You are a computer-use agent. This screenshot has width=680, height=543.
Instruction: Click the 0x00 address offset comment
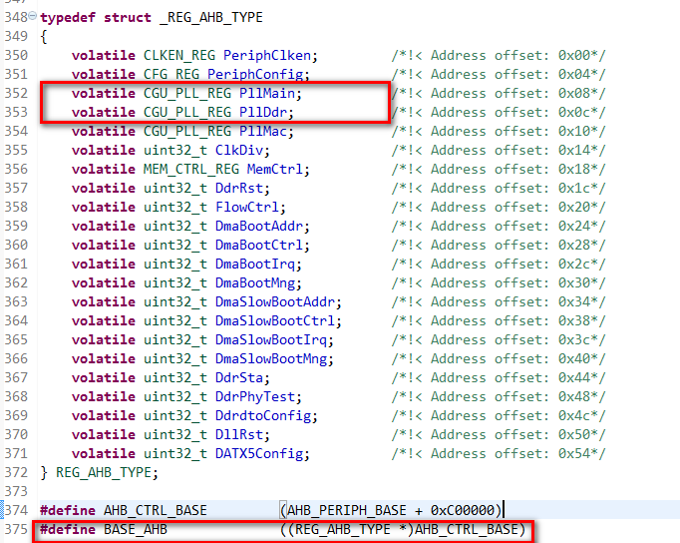[x=499, y=56]
